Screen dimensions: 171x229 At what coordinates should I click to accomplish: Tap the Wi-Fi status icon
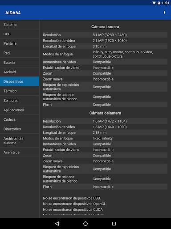click(154, 3)
